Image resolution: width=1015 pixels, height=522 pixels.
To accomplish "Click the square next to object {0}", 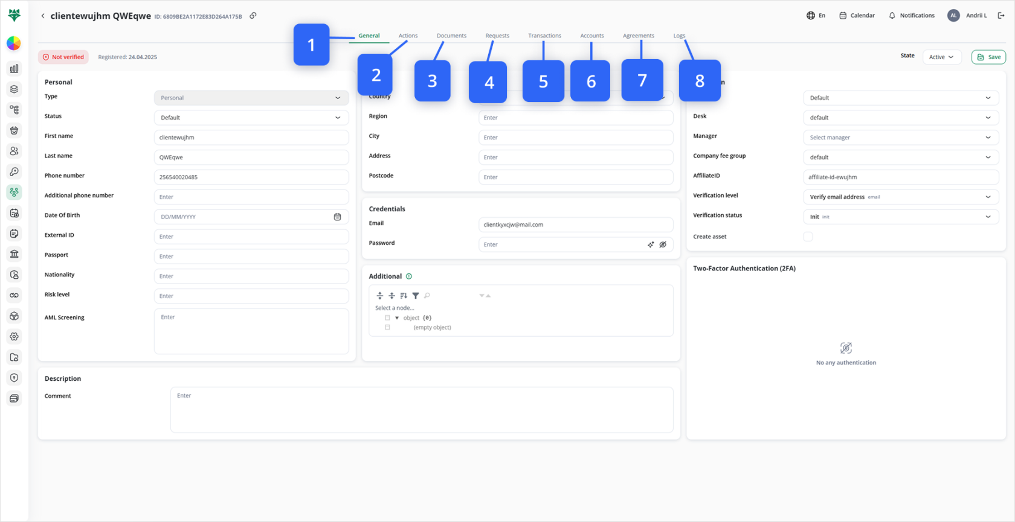I will (x=387, y=318).
